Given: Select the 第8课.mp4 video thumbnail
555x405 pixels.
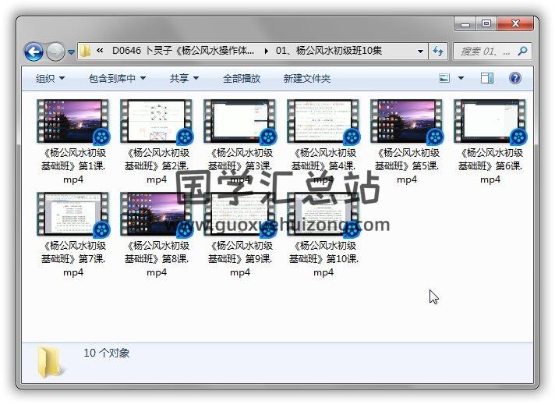Looking at the screenshot, I should (x=157, y=215).
